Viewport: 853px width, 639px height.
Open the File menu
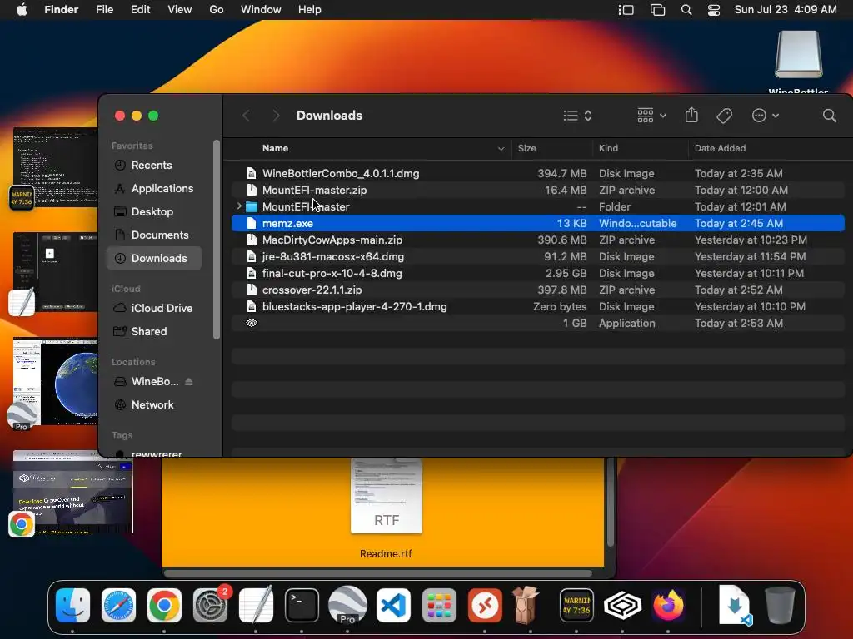point(104,10)
